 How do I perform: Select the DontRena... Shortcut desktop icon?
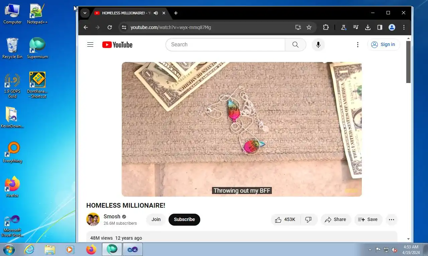(x=37, y=86)
